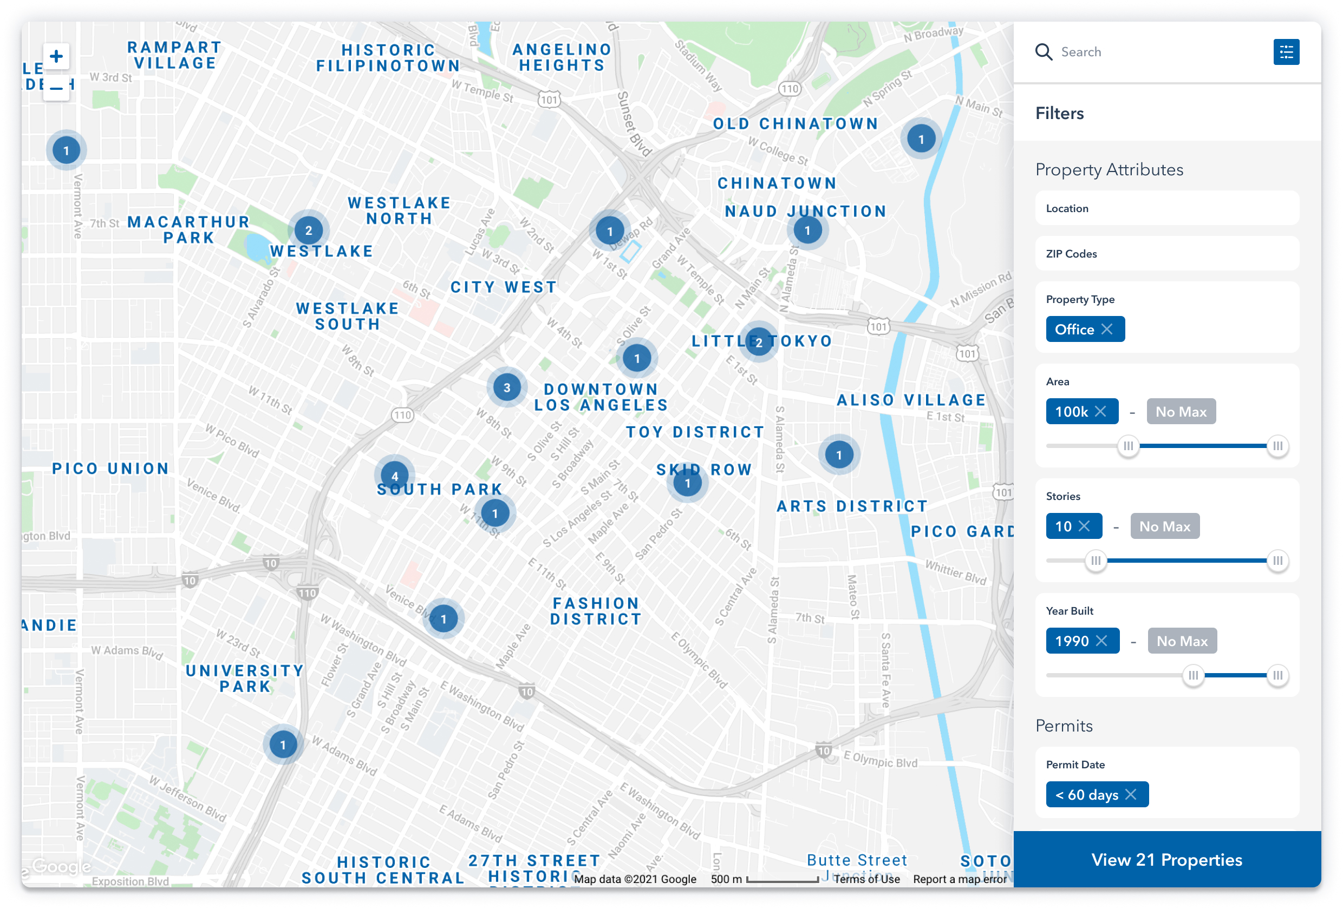Remove the Office property type filter

point(1109,329)
